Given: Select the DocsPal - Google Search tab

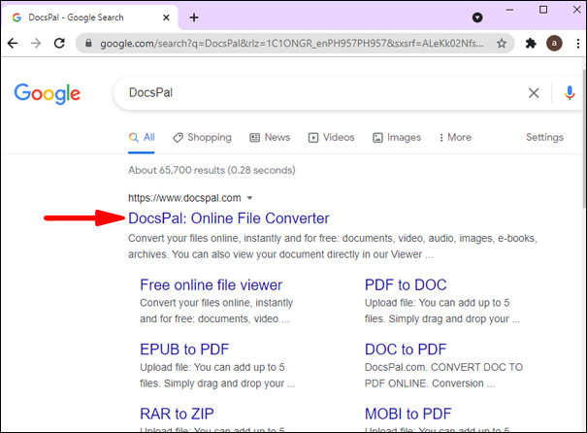Looking at the screenshot, I should click(89, 17).
